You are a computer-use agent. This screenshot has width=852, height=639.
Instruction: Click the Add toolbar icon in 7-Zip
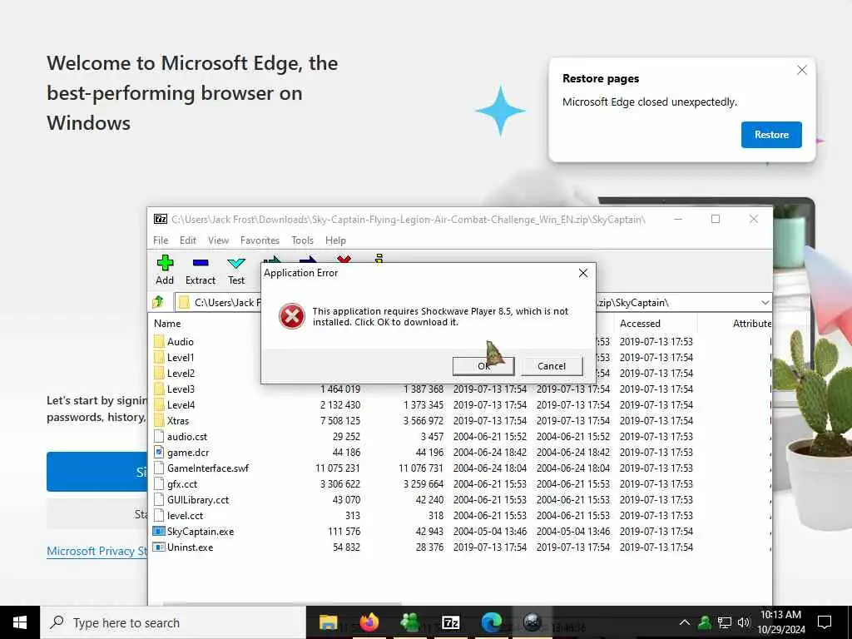click(165, 270)
